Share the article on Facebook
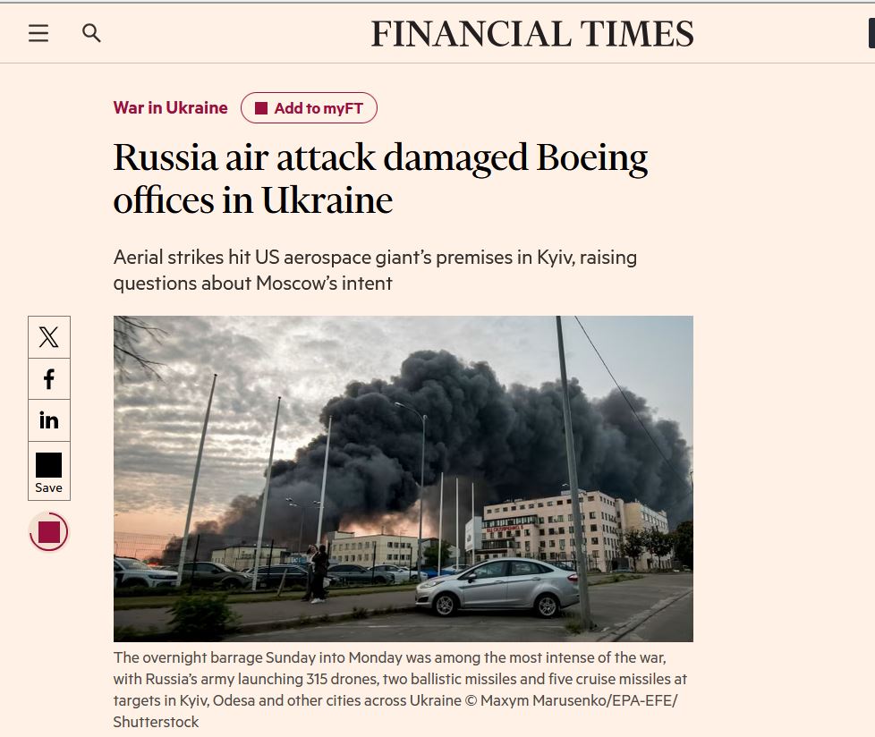 pyautogui.click(x=48, y=378)
